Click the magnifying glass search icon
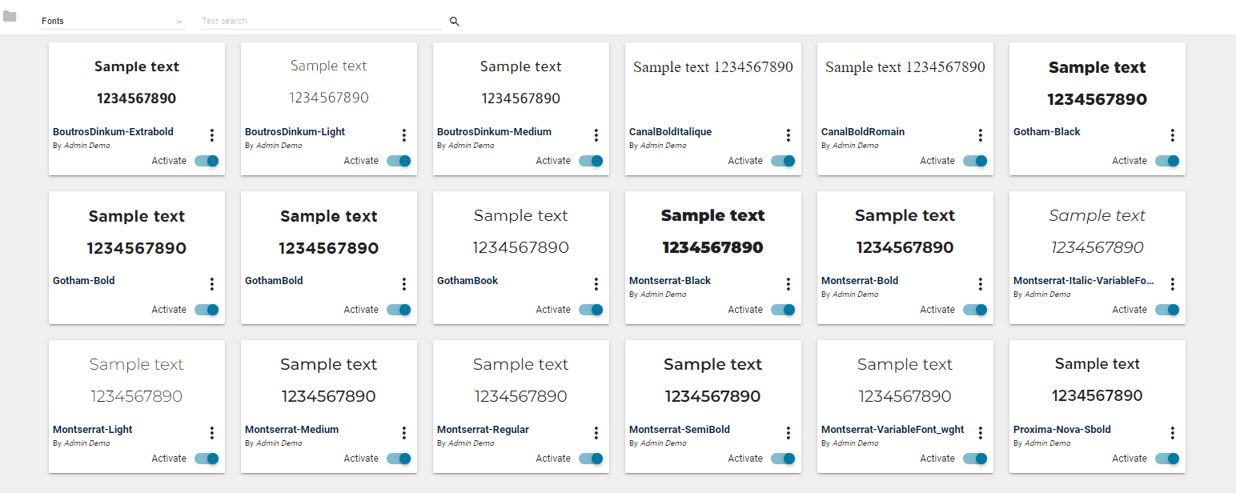 (x=455, y=22)
